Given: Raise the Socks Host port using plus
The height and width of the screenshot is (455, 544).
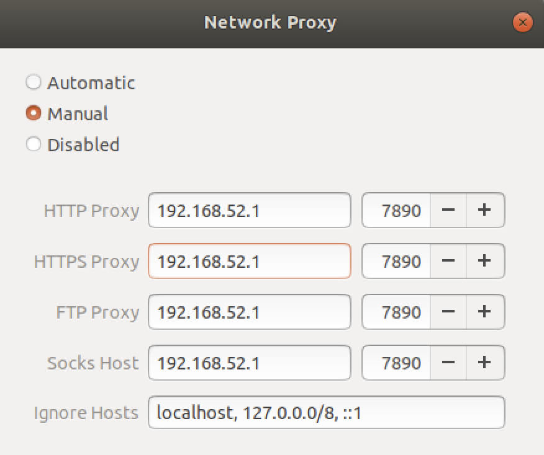Looking at the screenshot, I should click(x=484, y=363).
